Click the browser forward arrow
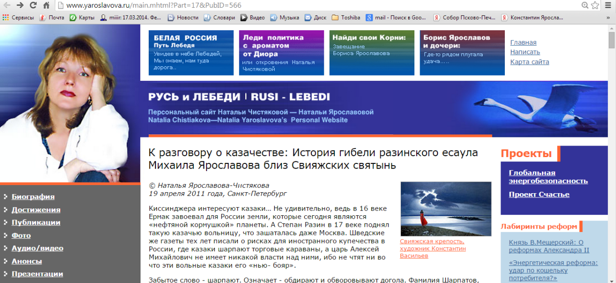 tap(20, 5)
